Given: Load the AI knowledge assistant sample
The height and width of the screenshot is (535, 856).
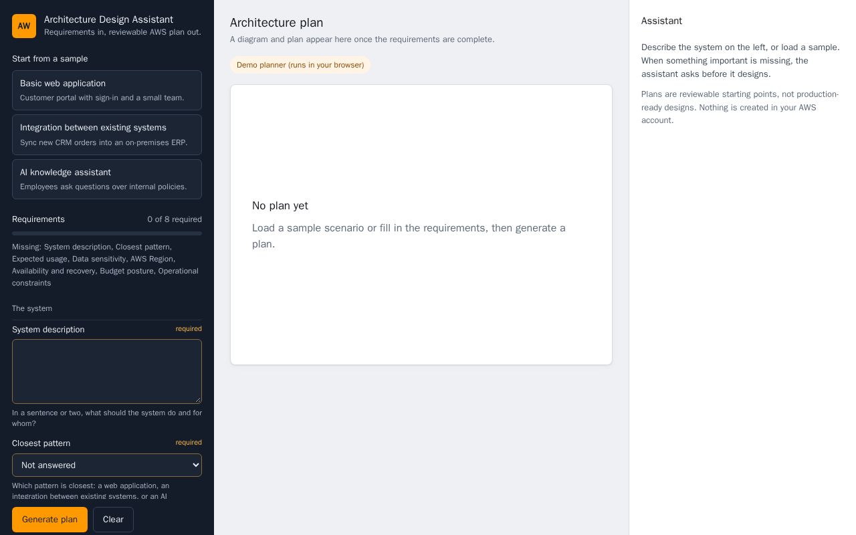Looking at the screenshot, I should pyautogui.click(x=107, y=179).
